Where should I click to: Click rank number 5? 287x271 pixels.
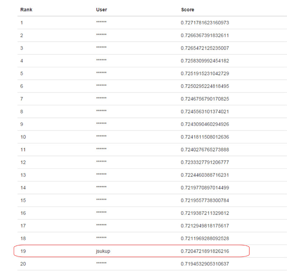[22, 74]
